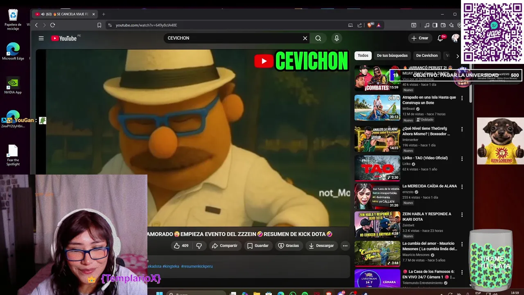Run search with the magnifier button

tap(318, 38)
